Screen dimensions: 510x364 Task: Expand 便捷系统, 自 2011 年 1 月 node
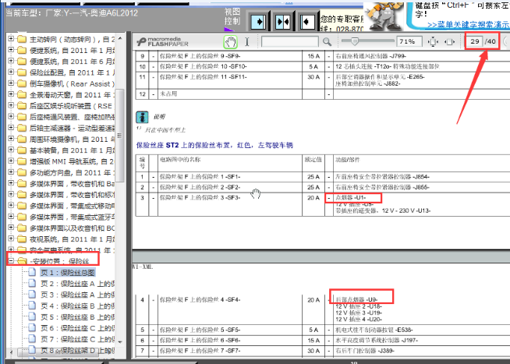(x=11, y=50)
